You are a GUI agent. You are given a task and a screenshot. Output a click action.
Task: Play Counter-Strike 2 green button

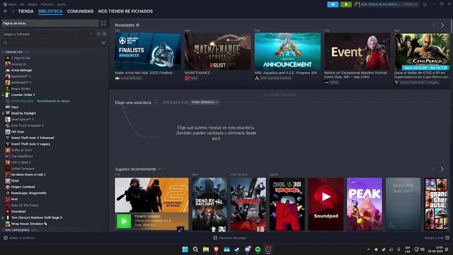(124, 221)
